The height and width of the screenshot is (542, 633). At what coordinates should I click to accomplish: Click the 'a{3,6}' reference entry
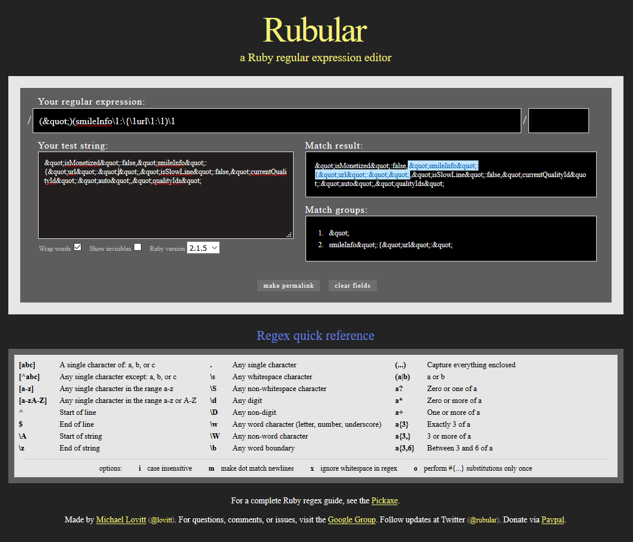click(405, 448)
